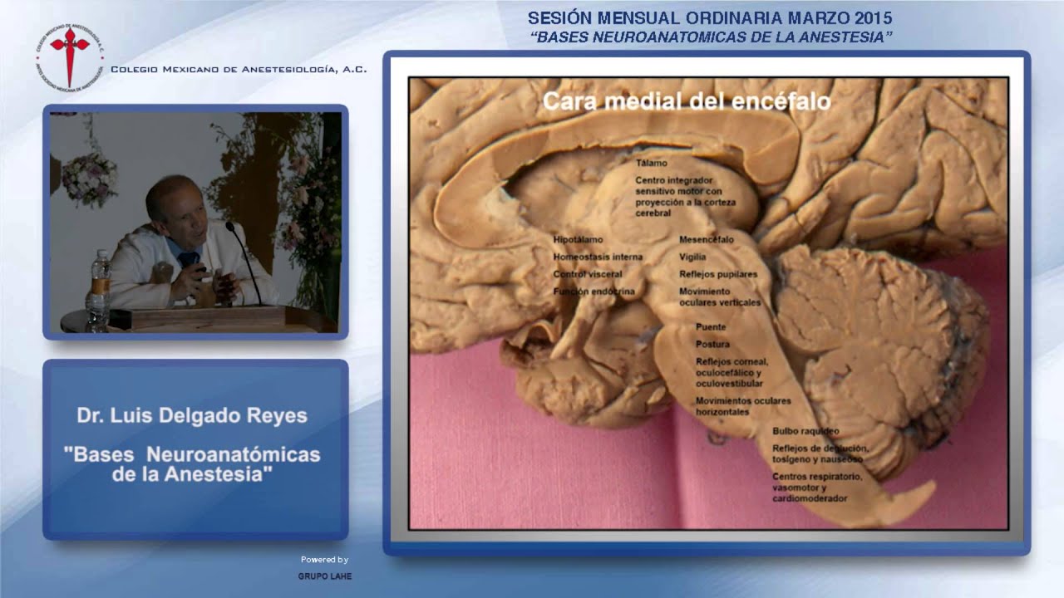
Task: Click the Colegio Mexicano de Anestesiología logo
Action: click(70, 56)
